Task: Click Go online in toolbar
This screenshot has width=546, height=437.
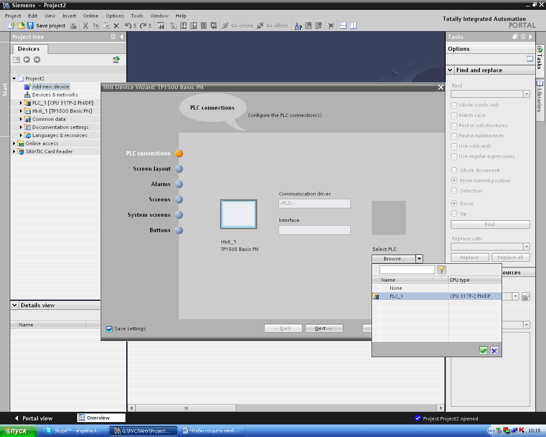Action: pos(238,26)
